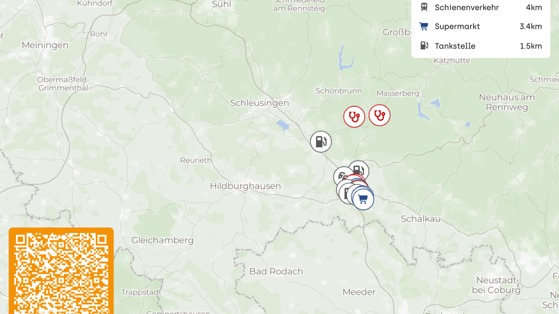Image resolution: width=559 pixels, height=314 pixels.
Task: Select the Schienenverkehr legend entry
Action: click(x=480, y=8)
